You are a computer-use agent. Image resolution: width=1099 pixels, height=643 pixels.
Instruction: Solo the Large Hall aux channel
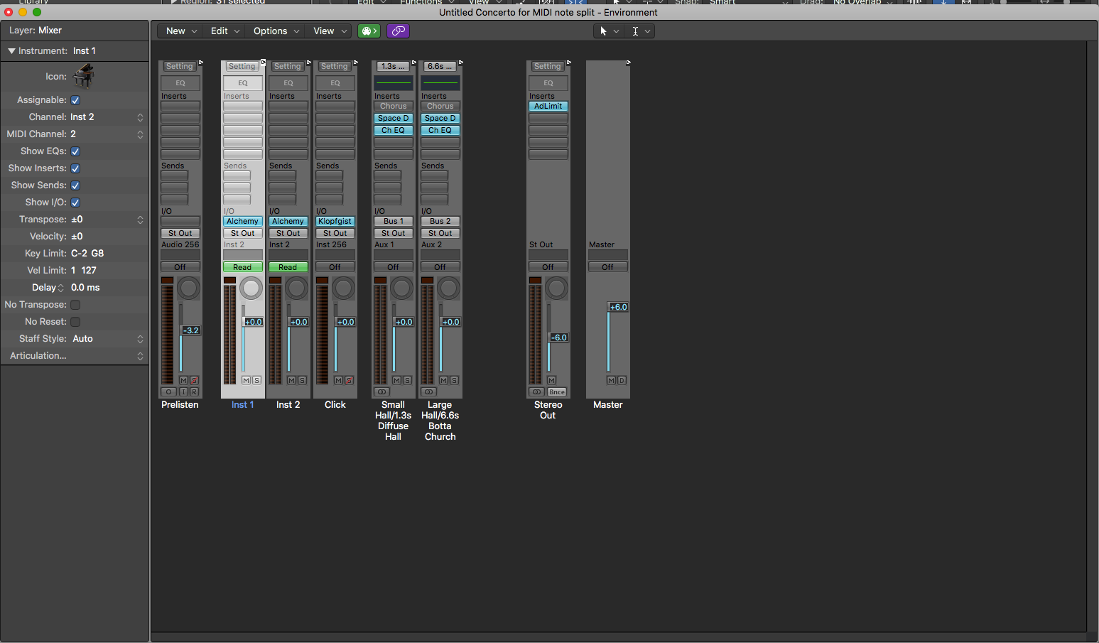454,381
